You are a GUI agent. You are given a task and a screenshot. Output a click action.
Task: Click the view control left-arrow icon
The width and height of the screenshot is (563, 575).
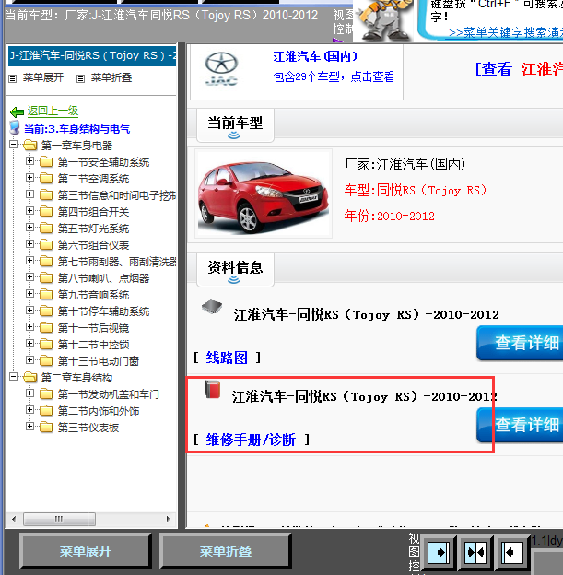click(512, 552)
